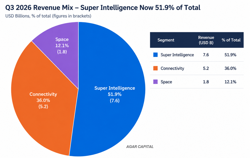Image resolution: width=252 pixels, height=158 pixels.
Task: Click the 36.0% value in table
Action: point(230,68)
